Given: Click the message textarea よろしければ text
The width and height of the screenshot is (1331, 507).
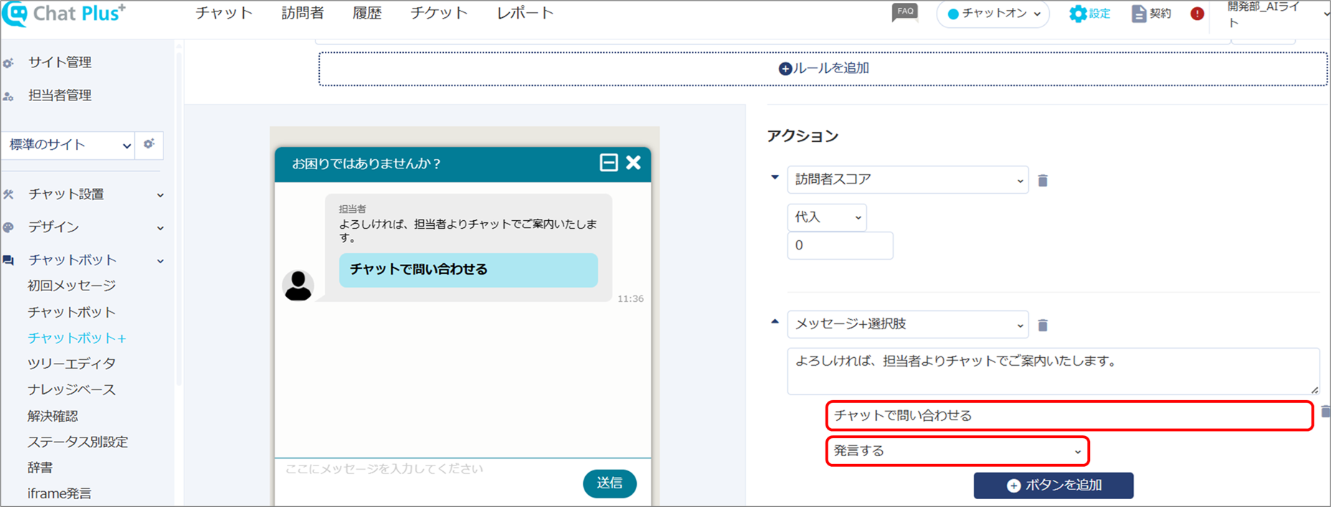Looking at the screenshot, I should tap(1053, 371).
